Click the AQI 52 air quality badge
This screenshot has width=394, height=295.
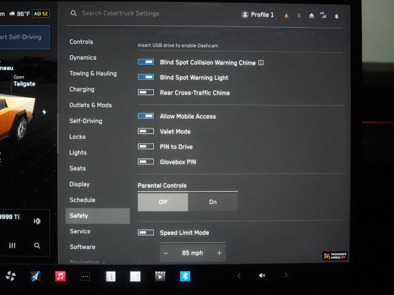[x=41, y=14]
